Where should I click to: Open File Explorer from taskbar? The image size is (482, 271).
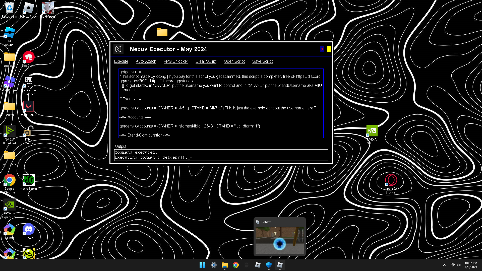224,265
